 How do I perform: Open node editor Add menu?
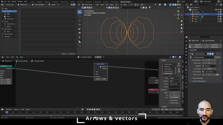point(17,57)
